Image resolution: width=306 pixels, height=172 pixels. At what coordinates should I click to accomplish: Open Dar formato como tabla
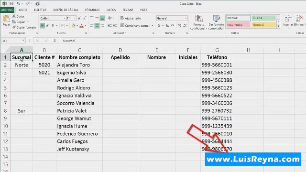coord(216,22)
